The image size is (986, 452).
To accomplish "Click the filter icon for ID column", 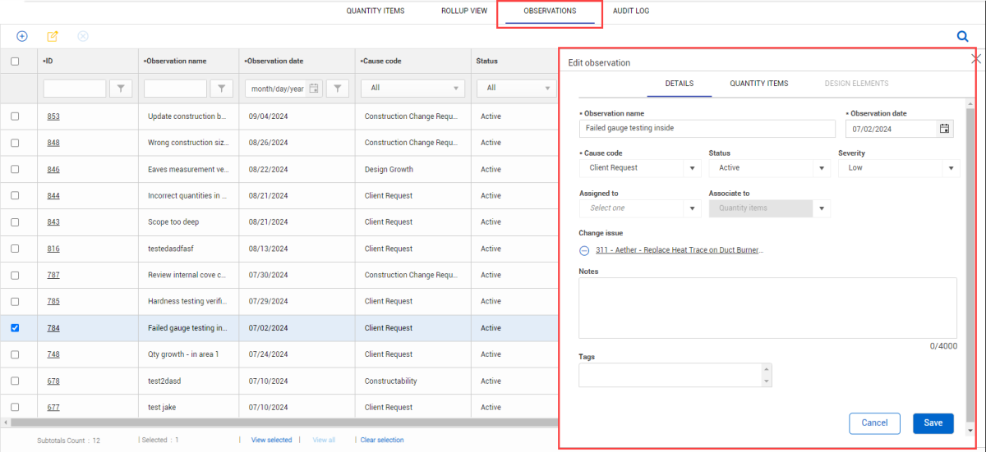I will coord(121,89).
